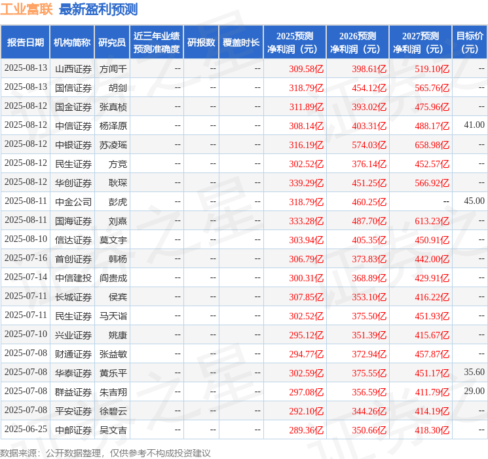488x459 pixels.
Task: Click the 中邮证券 date 2025-06-25
Action: click(26, 429)
